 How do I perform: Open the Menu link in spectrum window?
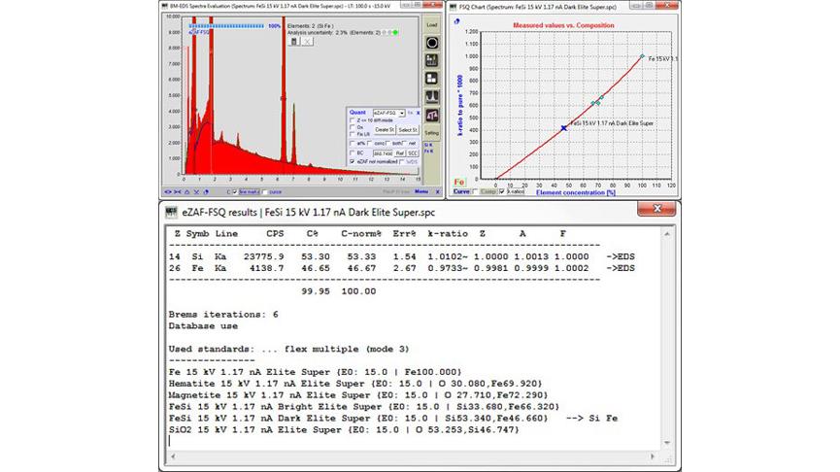421,191
